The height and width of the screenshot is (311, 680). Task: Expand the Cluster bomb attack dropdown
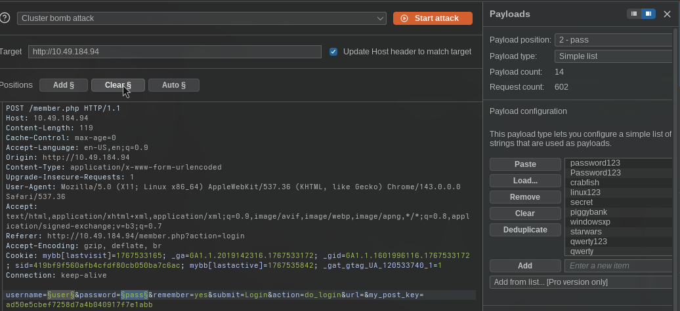click(202, 18)
